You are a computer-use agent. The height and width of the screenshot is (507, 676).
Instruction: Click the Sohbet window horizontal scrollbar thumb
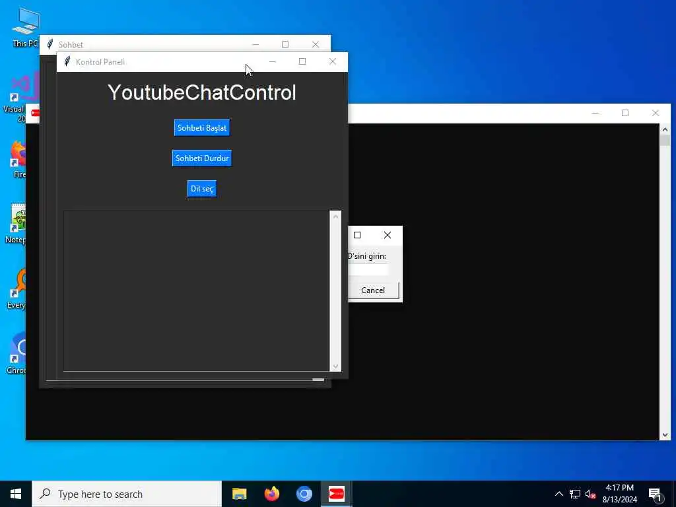pos(318,380)
